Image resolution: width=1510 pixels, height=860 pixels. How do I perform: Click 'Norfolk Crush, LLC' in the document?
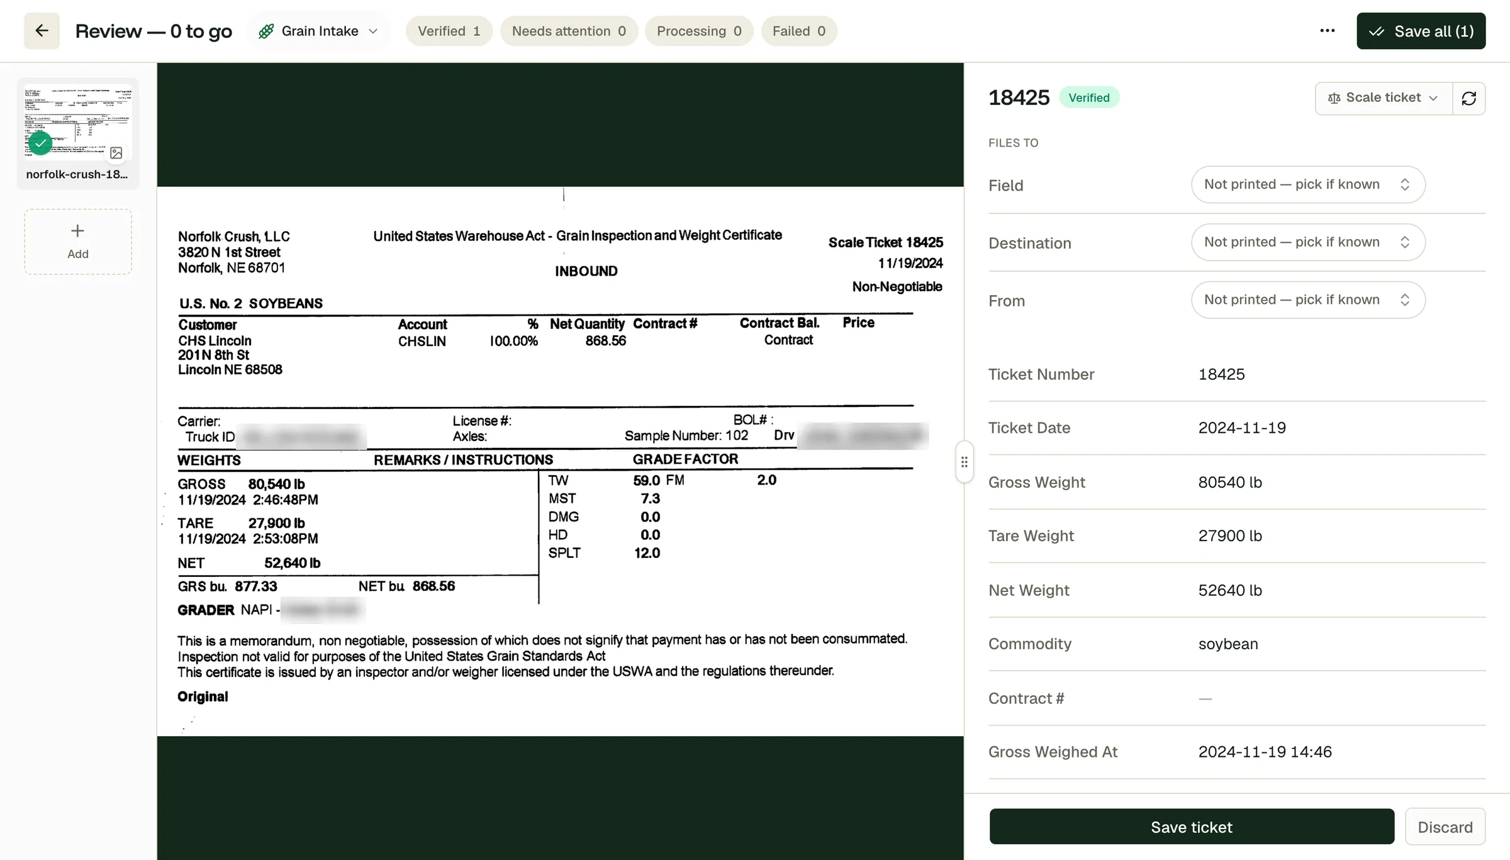[233, 237]
